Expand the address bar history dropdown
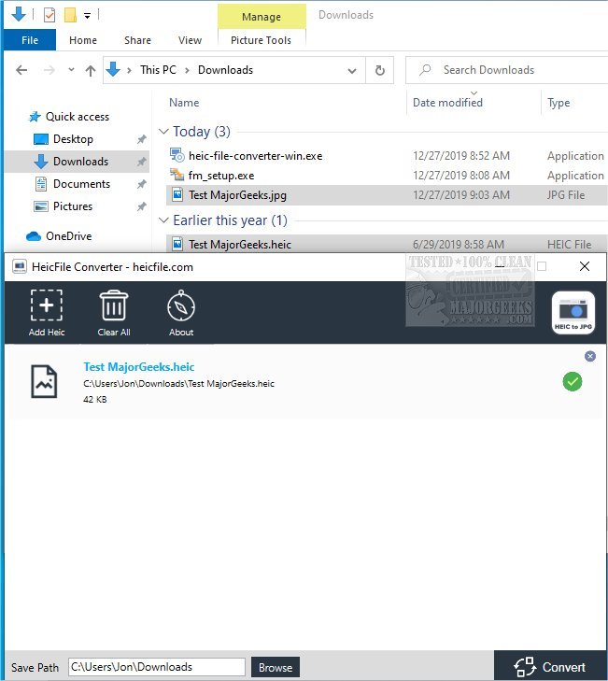 (352, 70)
